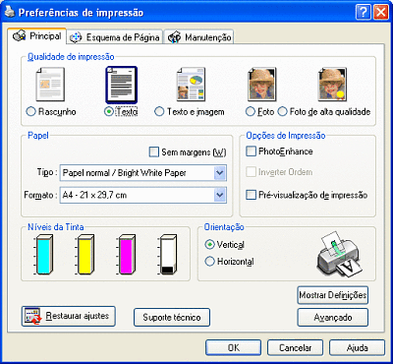Image resolution: width=393 pixels, height=364 pixels.
Task: Click the cyan ink level cartridge
Action: [x=43, y=255]
